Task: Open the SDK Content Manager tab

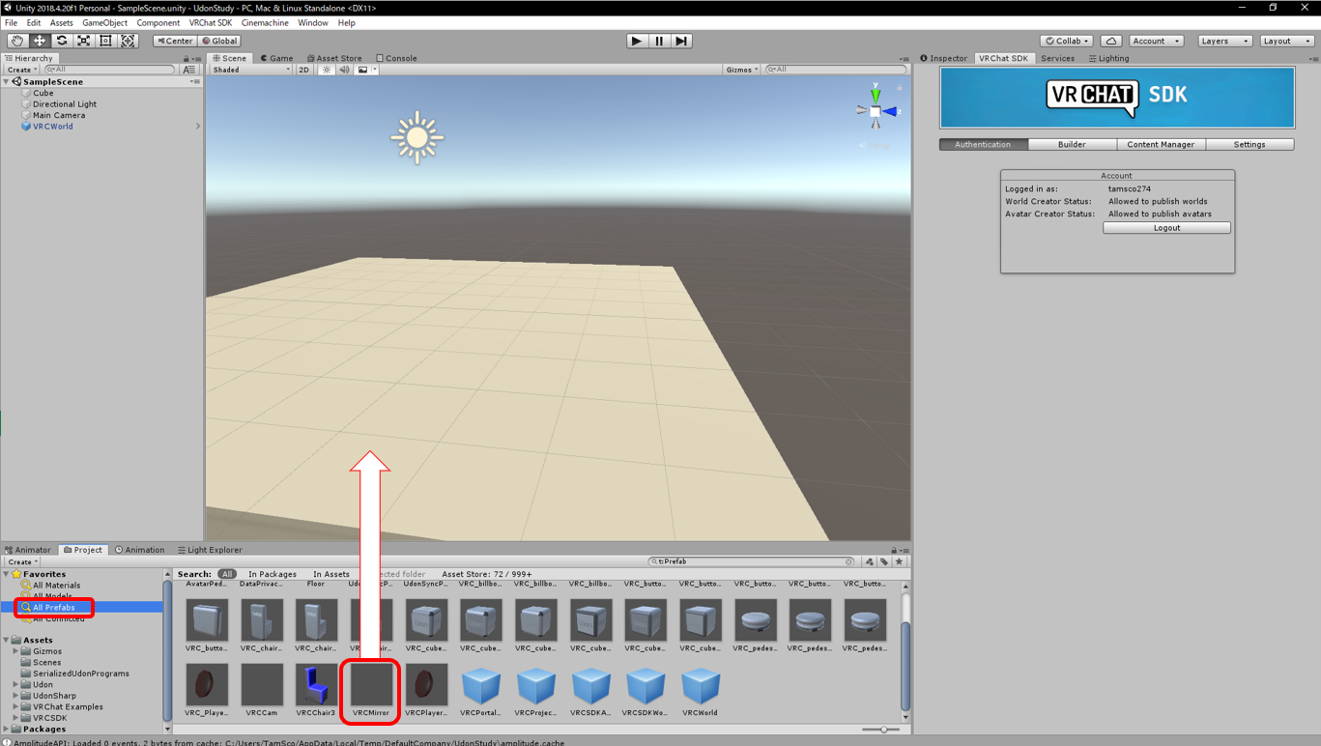Action: tap(1161, 144)
